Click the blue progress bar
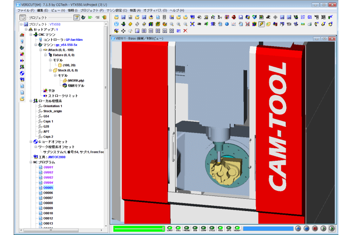The image size is (353, 235). tap(268, 228)
